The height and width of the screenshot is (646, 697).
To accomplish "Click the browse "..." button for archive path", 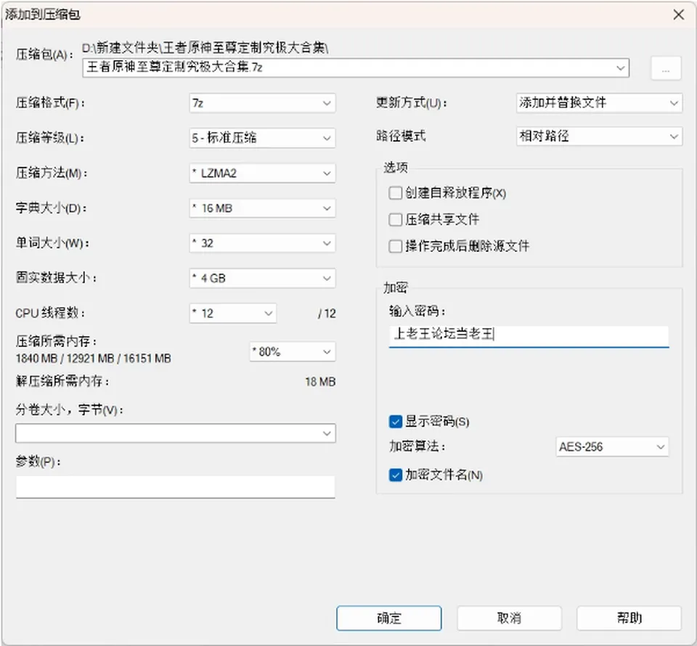I will [666, 68].
